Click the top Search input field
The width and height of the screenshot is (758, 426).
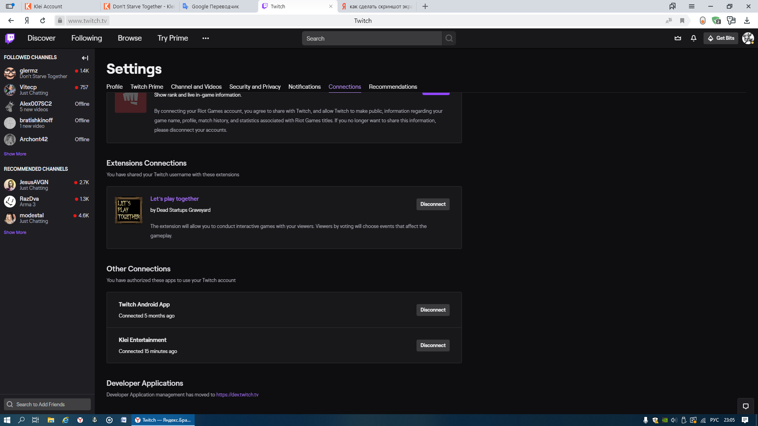click(x=371, y=38)
